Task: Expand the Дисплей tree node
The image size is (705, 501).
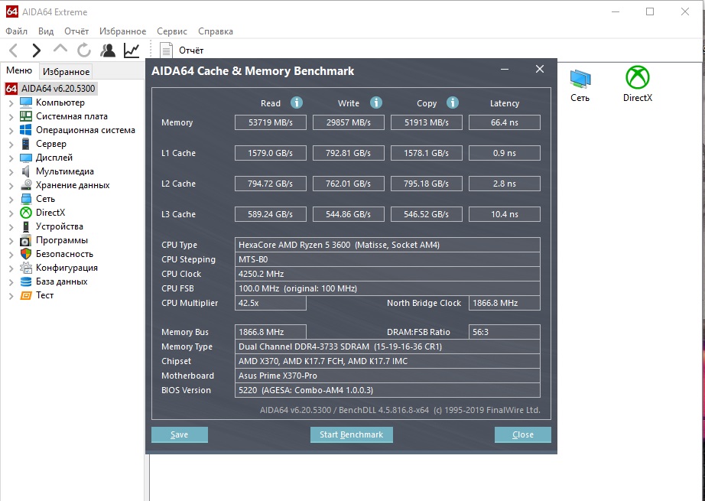Action: point(11,158)
